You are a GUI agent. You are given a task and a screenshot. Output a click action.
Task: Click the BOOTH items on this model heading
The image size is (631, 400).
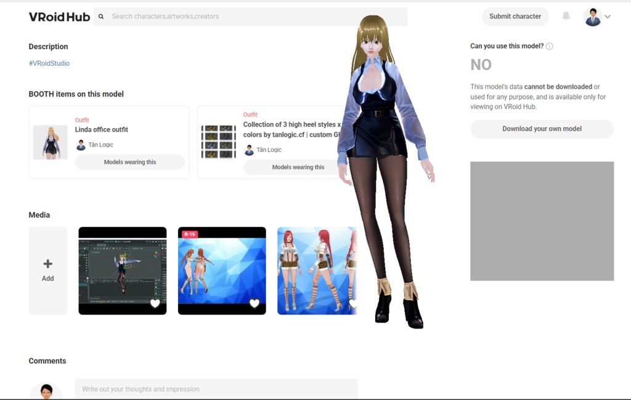click(x=76, y=94)
